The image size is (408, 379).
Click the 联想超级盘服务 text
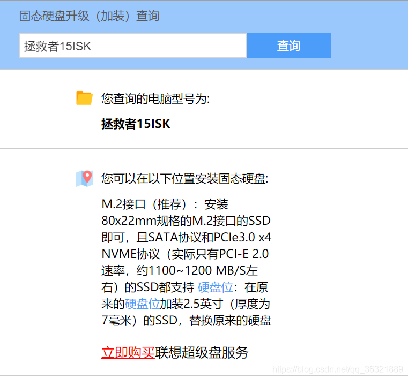pos(202,353)
